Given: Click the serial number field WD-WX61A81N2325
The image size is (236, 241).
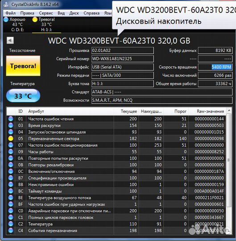Looking at the screenshot, I should pos(123,59).
